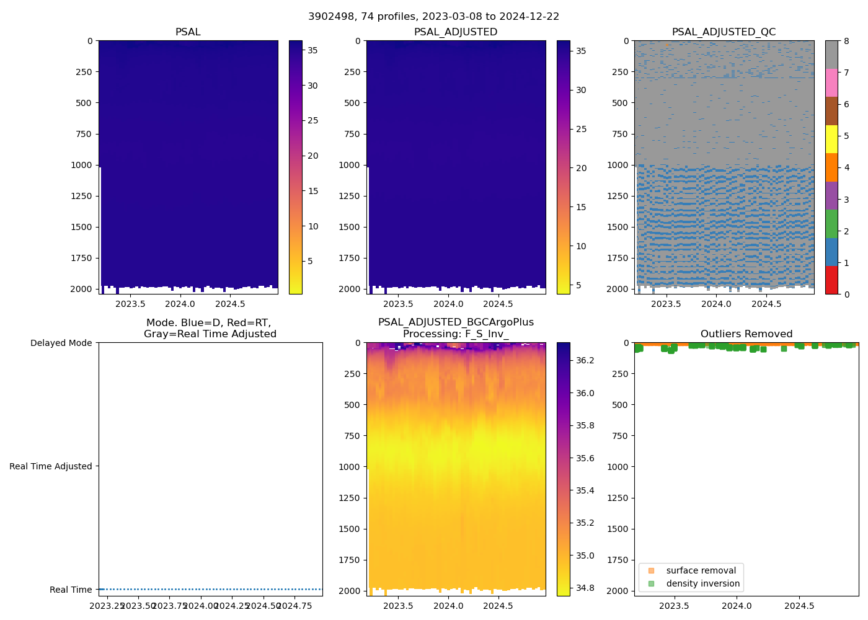Click the Real Time axis label

tap(71, 590)
